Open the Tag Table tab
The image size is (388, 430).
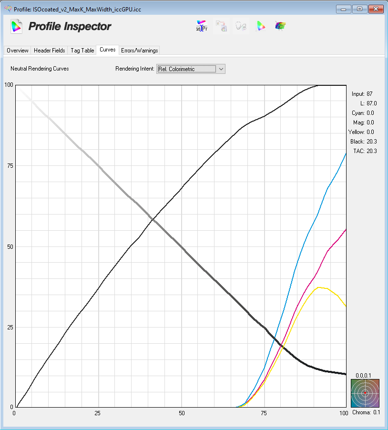coord(82,51)
